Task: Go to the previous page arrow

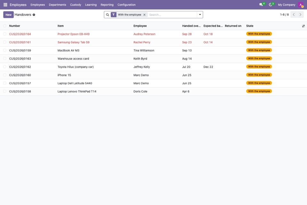Action: pos(294,14)
